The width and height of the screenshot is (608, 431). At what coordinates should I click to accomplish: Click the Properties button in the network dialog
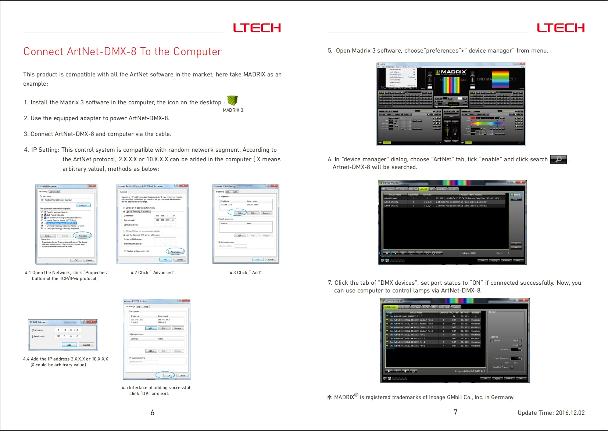click(83, 236)
